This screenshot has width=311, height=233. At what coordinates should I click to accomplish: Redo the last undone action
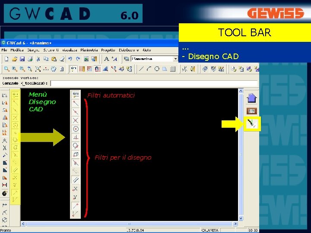[x=78, y=59]
